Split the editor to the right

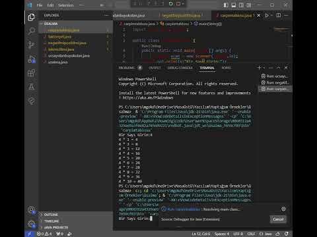tap(279, 15)
